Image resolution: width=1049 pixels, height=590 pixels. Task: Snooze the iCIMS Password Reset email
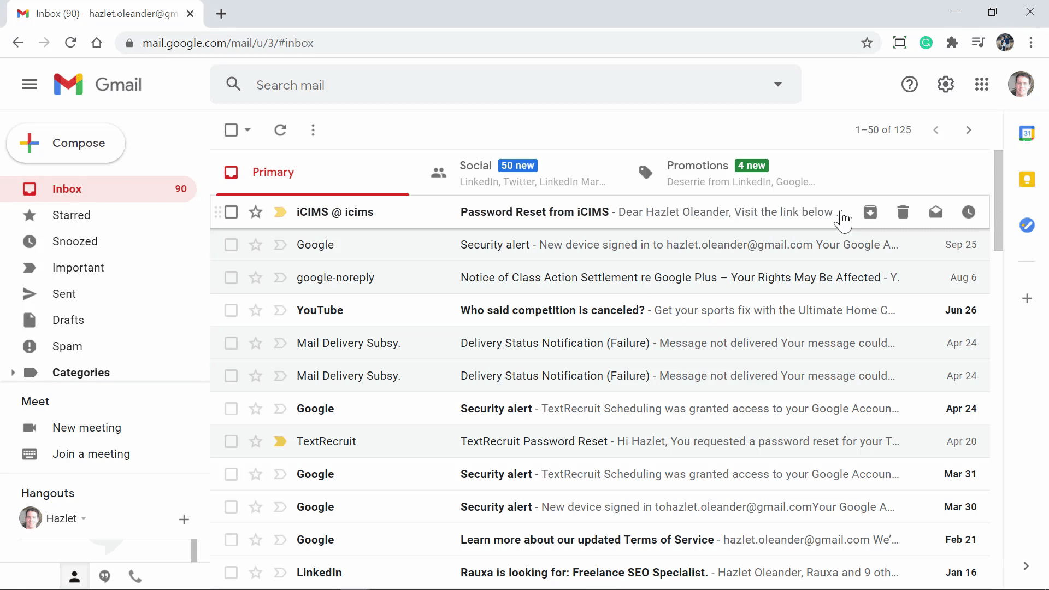969,212
